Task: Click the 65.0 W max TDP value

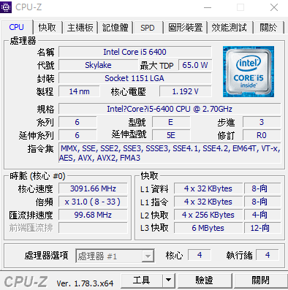Action: click(x=195, y=65)
